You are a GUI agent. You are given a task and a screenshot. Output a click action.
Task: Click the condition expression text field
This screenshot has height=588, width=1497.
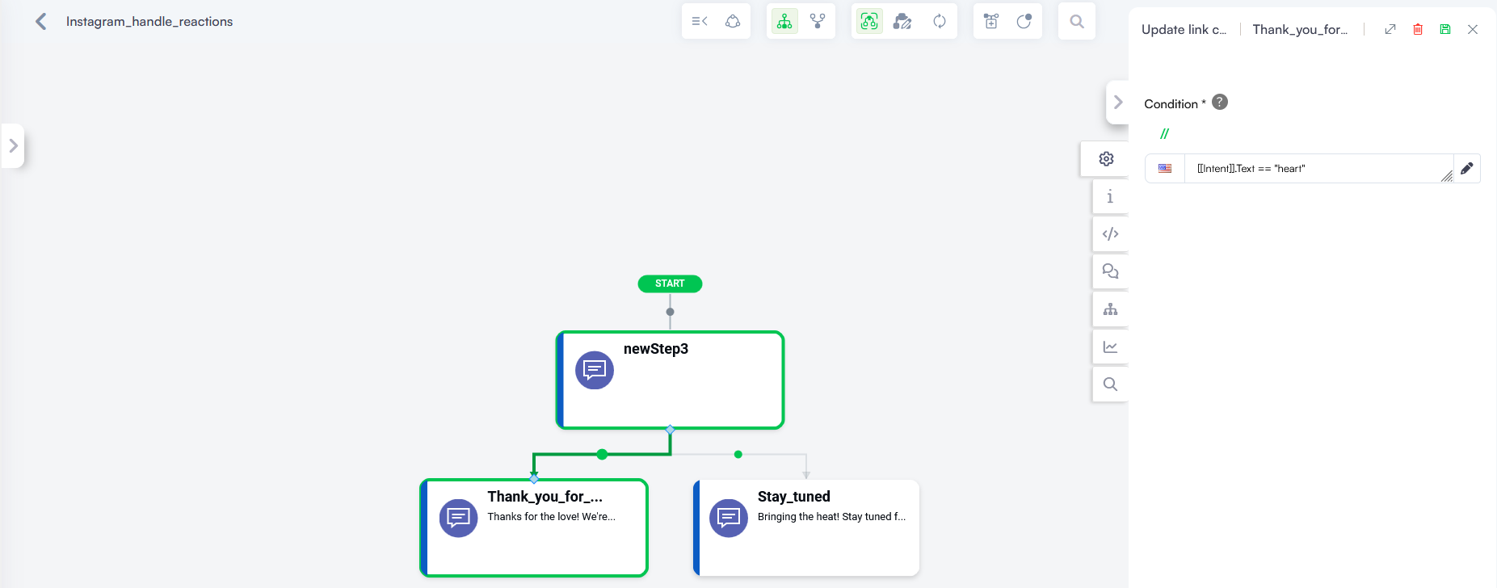tap(1318, 169)
